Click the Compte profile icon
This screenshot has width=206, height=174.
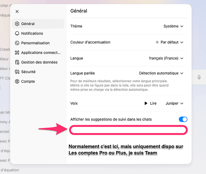click(x=17, y=81)
